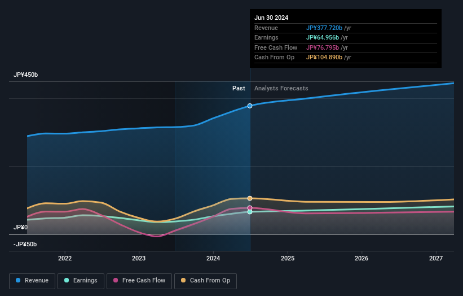
Task: Click the orange Cash From Op data point
Action: [250, 198]
